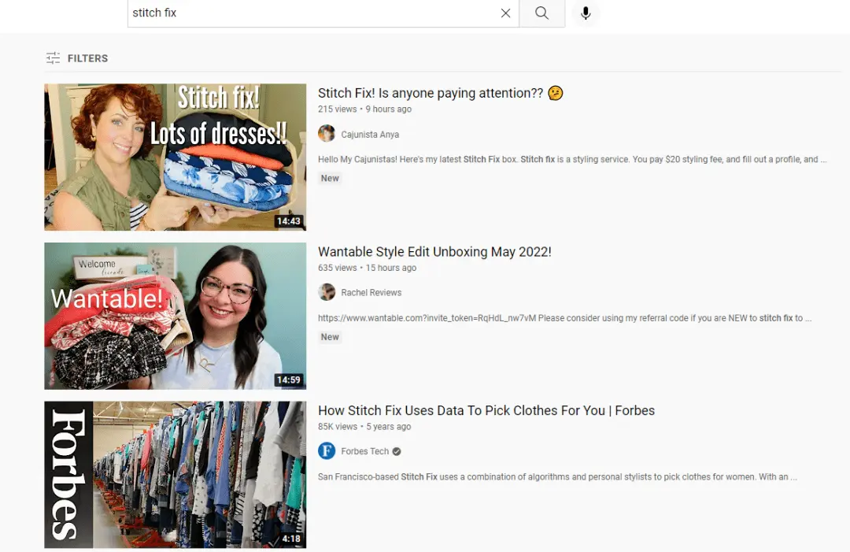Open 'Wantable Style Edit Unboxing May 2022!' title
The height and width of the screenshot is (552, 850).
pos(434,252)
